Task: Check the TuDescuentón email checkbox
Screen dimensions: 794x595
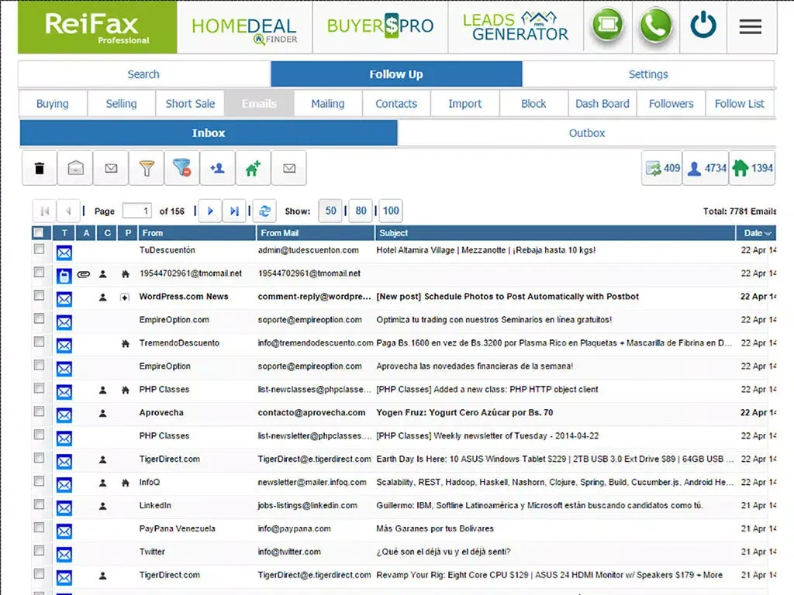Action: 39,249
